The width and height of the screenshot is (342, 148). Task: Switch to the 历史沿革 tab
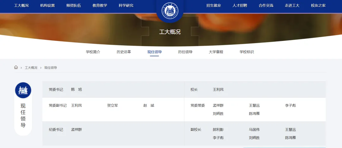[x=124, y=52]
